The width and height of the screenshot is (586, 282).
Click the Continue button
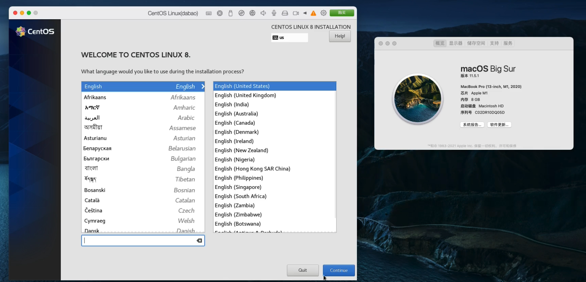point(339,270)
